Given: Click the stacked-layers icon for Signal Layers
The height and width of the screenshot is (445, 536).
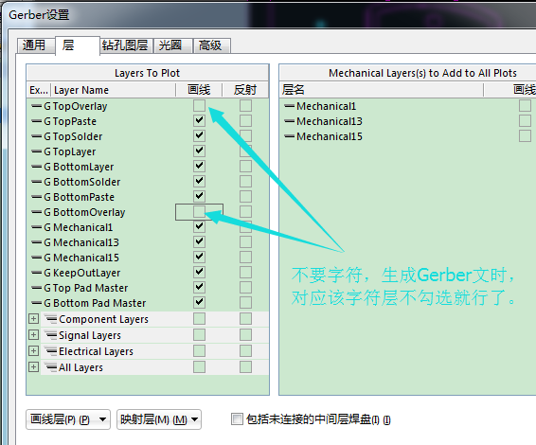Looking at the screenshot, I should 51,335.
